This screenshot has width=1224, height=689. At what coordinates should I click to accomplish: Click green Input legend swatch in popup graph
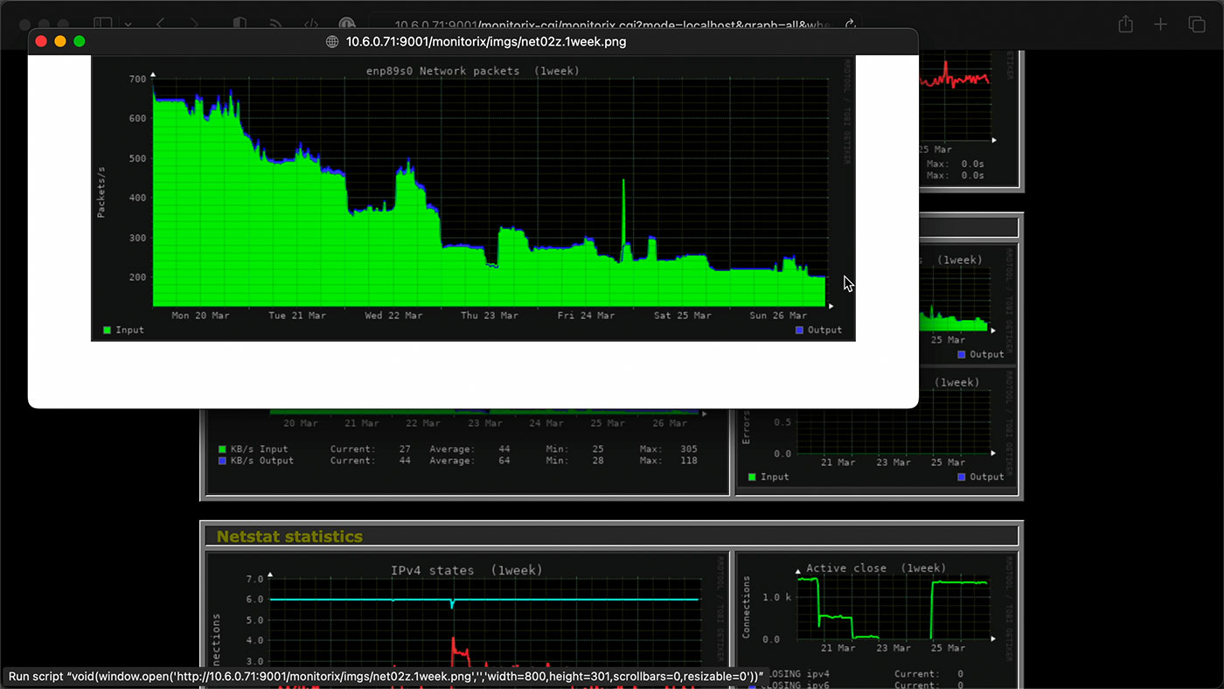click(108, 330)
